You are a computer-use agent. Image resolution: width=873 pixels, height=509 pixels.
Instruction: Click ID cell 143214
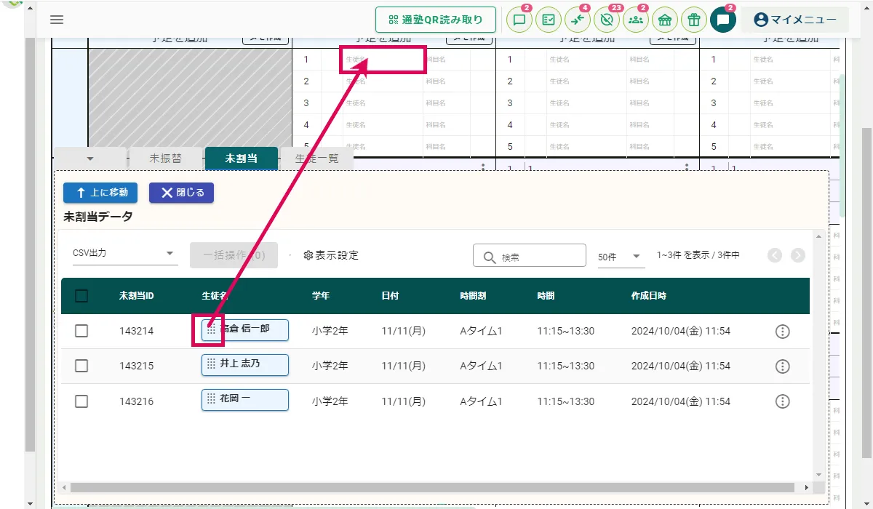click(137, 332)
